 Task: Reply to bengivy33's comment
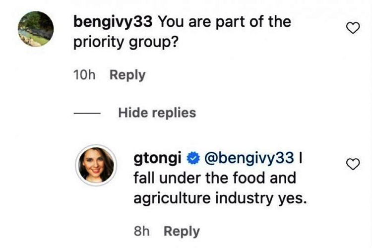click(127, 75)
